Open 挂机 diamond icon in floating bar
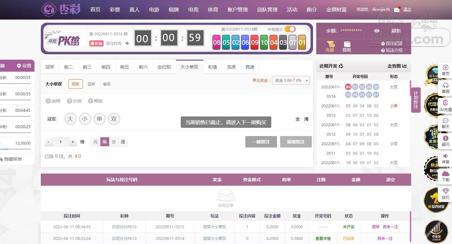This screenshot has width=452, height=244. [x=445, y=194]
